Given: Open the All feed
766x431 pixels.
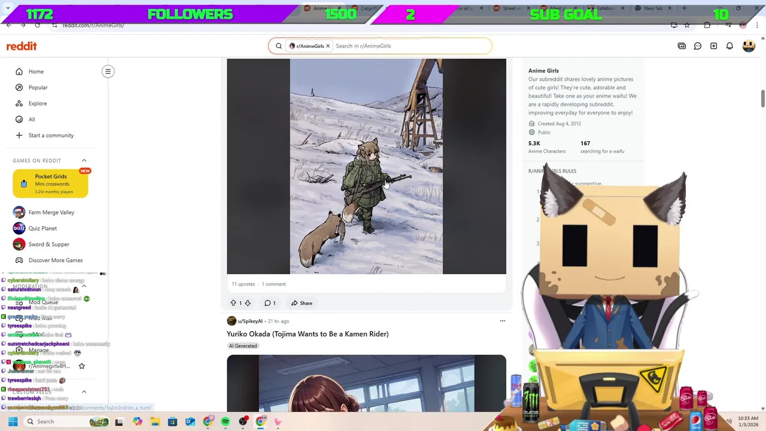Looking at the screenshot, I should (32, 119).
